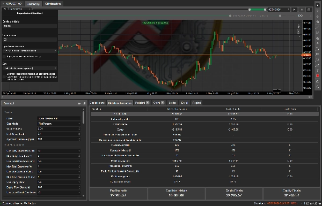Open the Posizioni tab
This screenshot has width=322, height=206.
(142, 103)
